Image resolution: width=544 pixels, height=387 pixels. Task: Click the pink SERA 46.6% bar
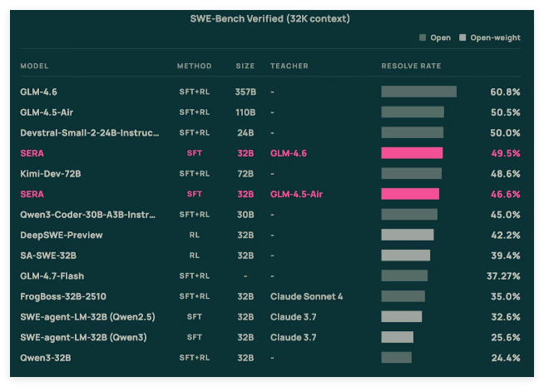(x=410, y=194)
